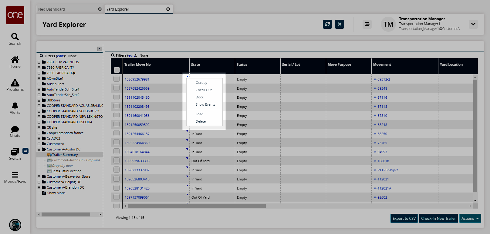Image resolution: width=490 pixels, height=234 pixels.
Task: Expand the CustomerA-Beaverton Store tree node
Action: point(39,176)
